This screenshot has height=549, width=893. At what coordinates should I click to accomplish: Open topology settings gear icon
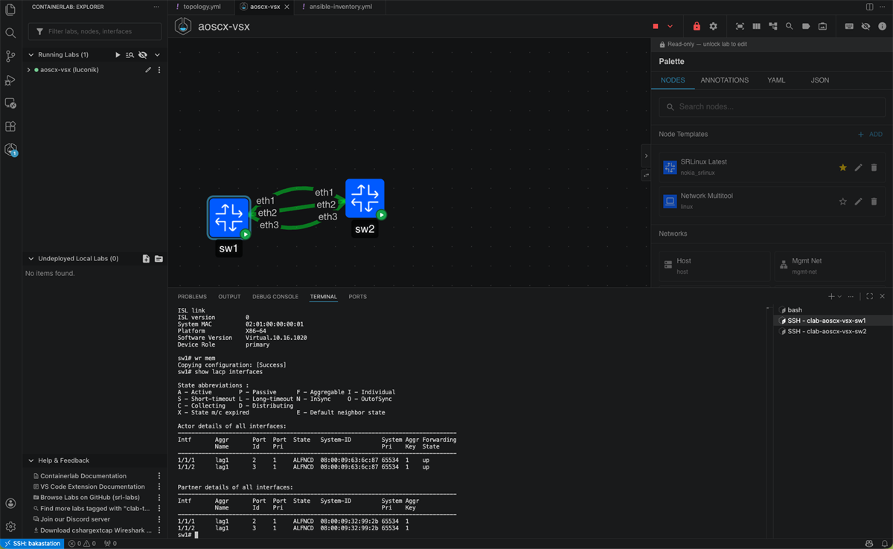[x=714, y=27]
